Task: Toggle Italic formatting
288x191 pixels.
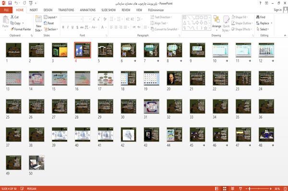Action: pyautogui.click(x=68, y=27)
